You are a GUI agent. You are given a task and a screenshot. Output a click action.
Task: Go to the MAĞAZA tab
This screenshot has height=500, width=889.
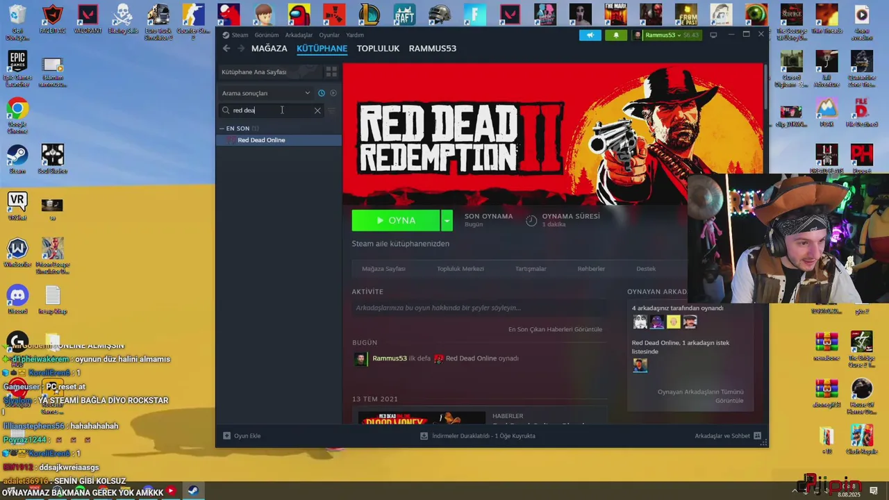click(269, 49)
